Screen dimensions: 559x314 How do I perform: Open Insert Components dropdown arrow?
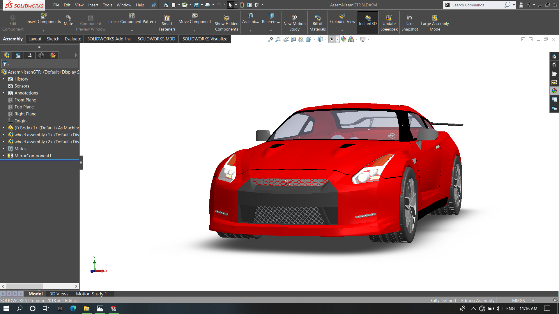click(x=44, y=31)
